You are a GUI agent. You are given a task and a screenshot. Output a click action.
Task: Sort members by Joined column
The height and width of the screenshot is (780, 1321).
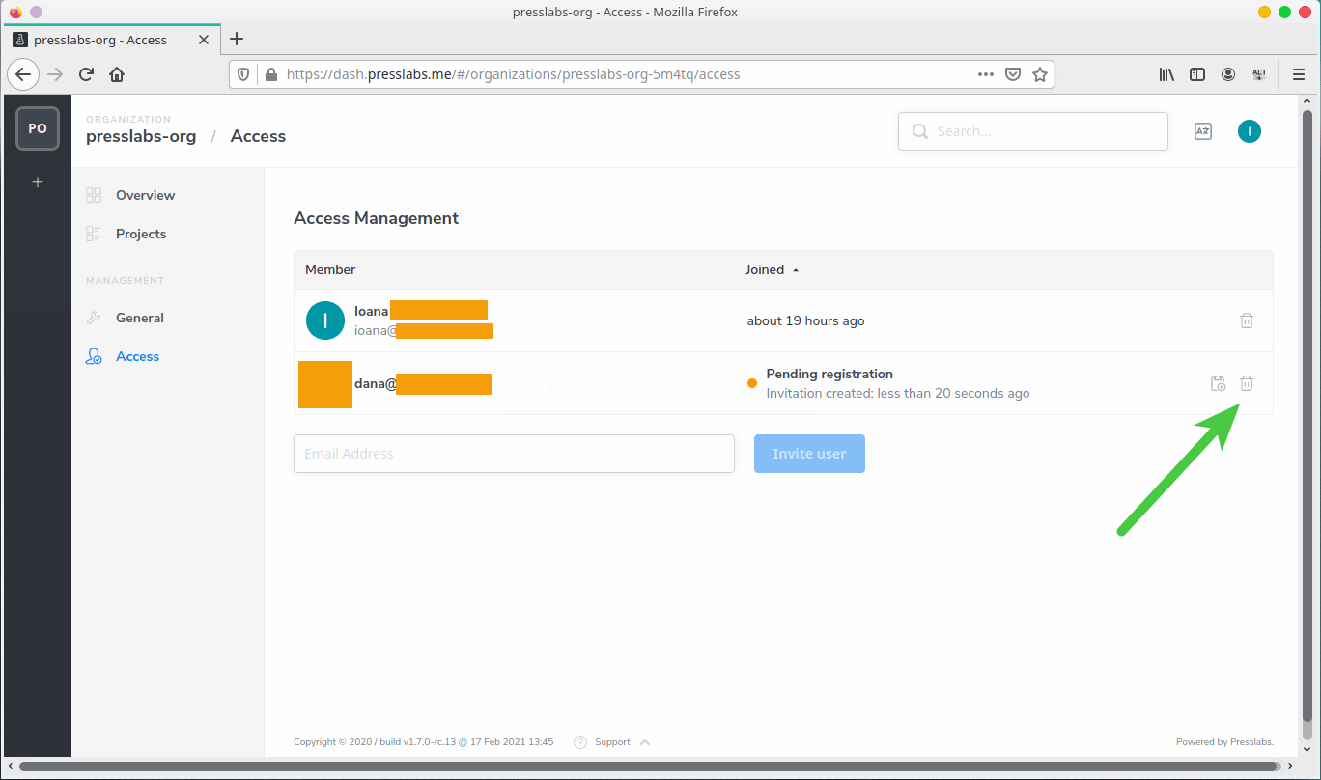772,270
